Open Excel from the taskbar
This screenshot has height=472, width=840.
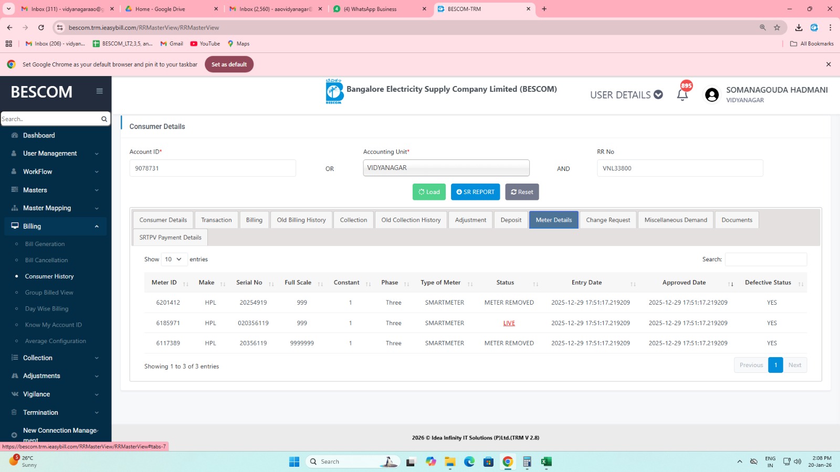546,462
